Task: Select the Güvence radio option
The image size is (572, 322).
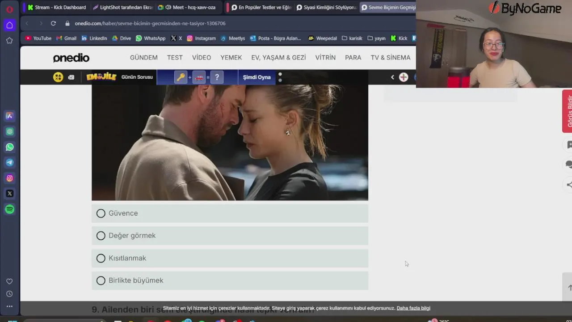Action: coord(230,213)
